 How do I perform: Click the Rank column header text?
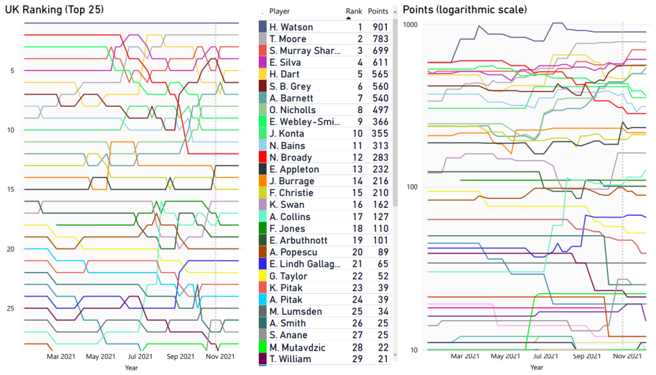[x=353, y=11]
